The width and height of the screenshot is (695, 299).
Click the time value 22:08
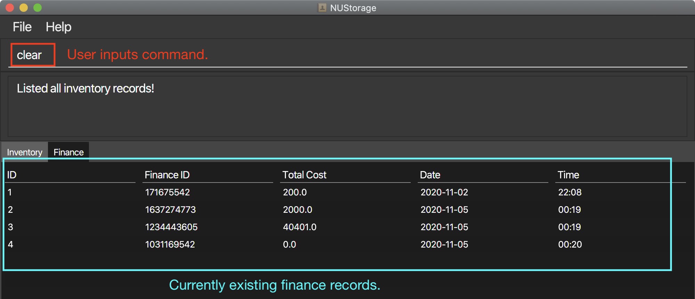[570, 192]
